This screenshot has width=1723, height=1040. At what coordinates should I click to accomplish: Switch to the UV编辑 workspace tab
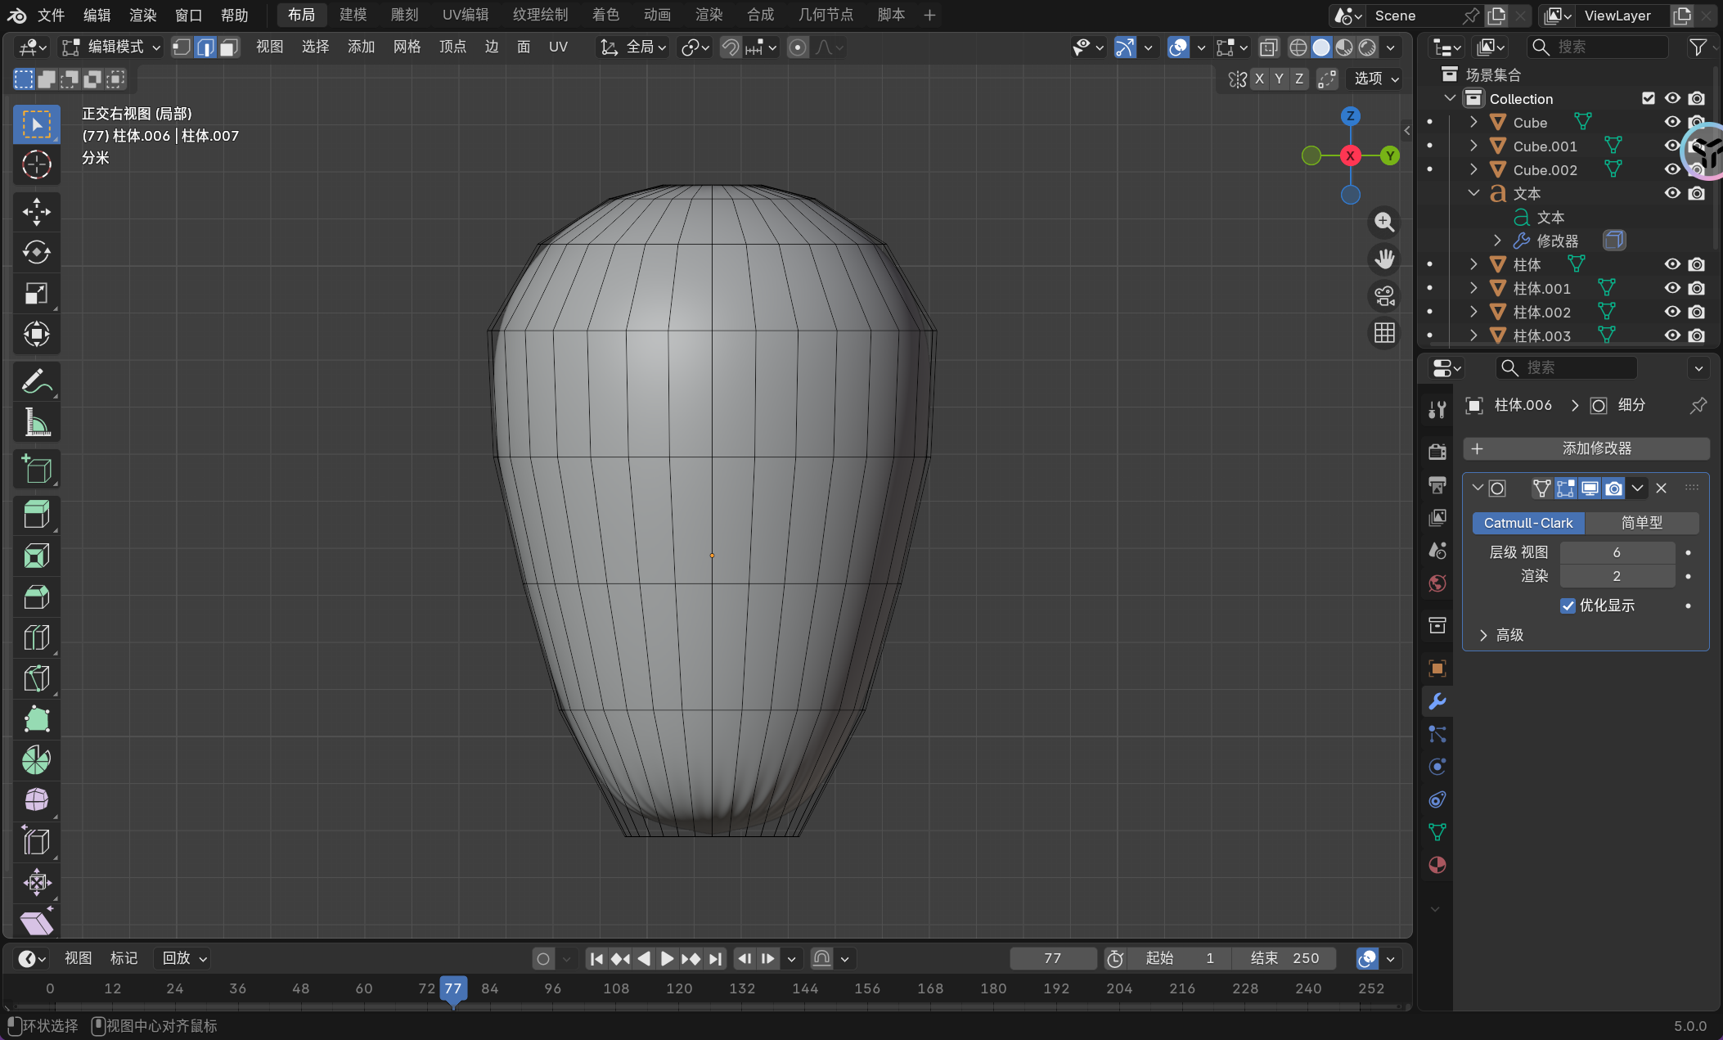point(465,15)
